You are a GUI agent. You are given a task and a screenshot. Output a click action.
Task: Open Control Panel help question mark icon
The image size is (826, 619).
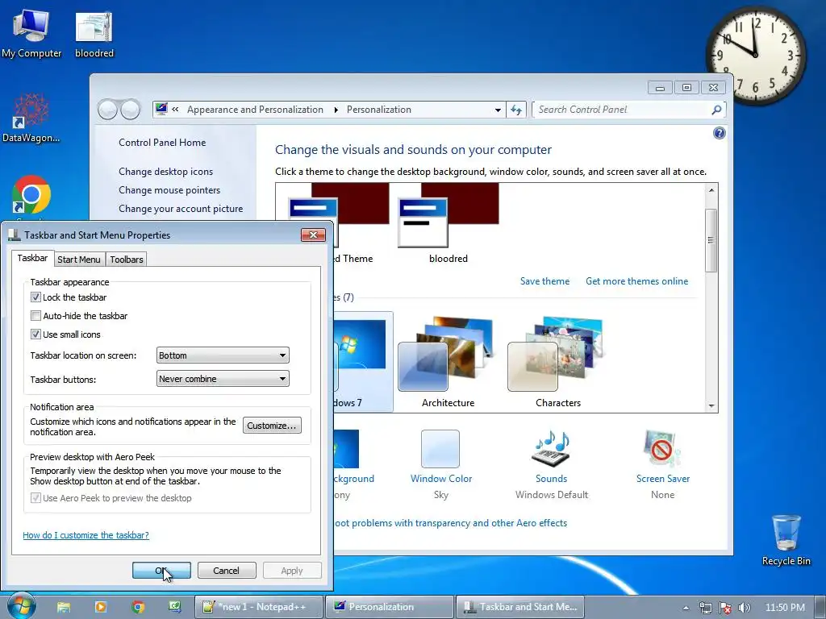(x=719, y=133)
